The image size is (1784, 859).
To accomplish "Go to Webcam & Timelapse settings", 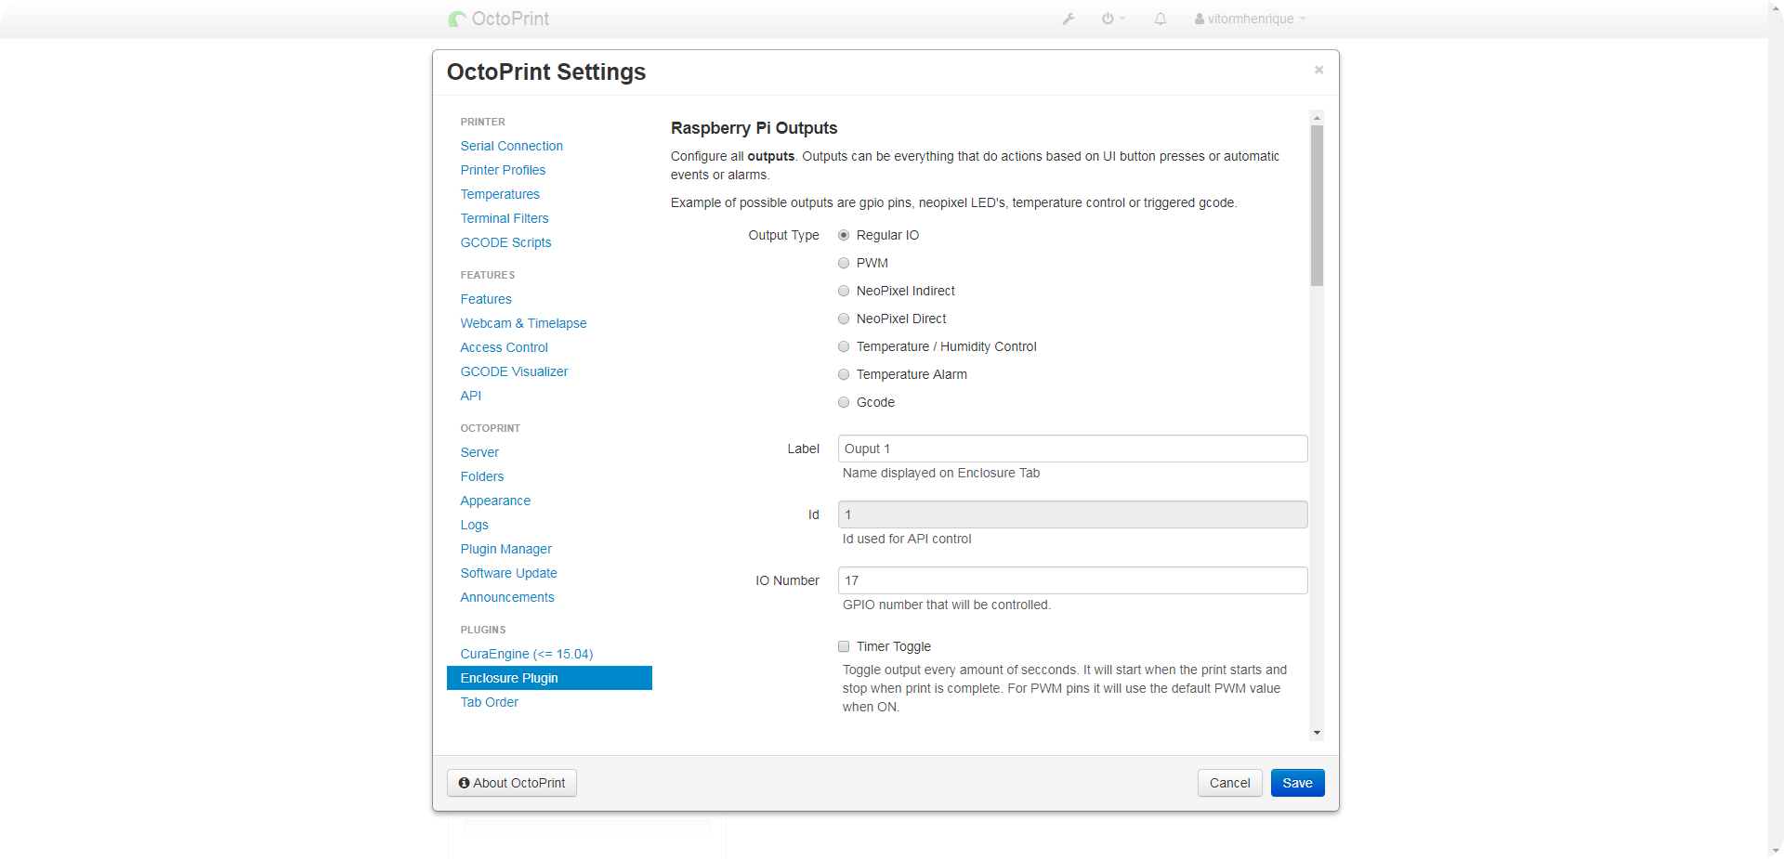I will pos(523,323).
